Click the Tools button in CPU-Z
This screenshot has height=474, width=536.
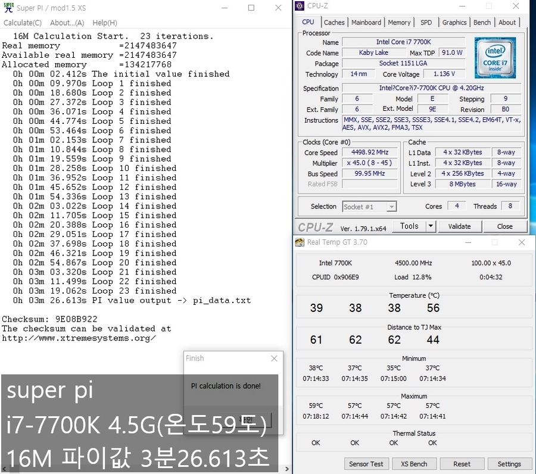409,226
